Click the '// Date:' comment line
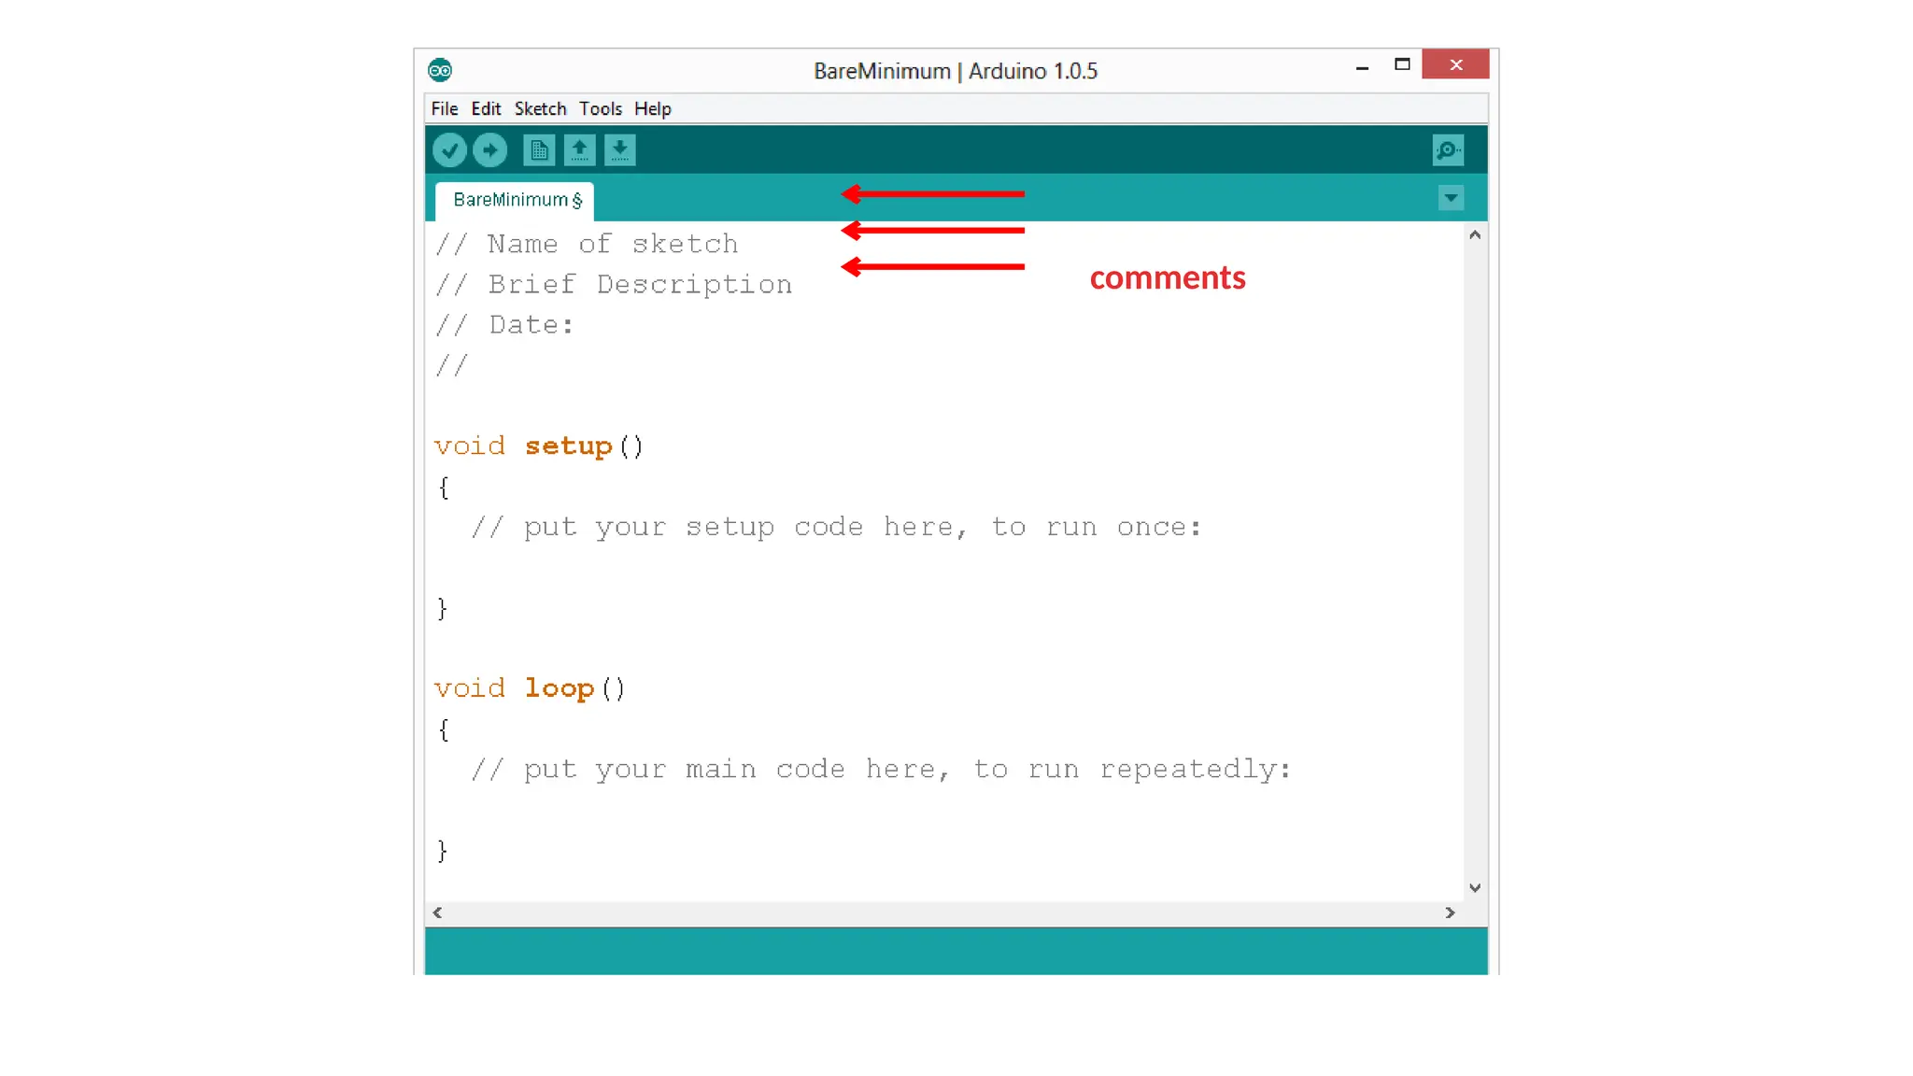 pyautogui.click(x=504, y=325)
